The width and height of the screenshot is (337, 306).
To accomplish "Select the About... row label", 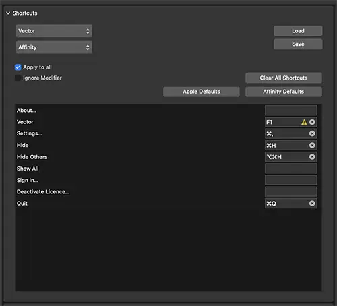I will pos(26,111).
